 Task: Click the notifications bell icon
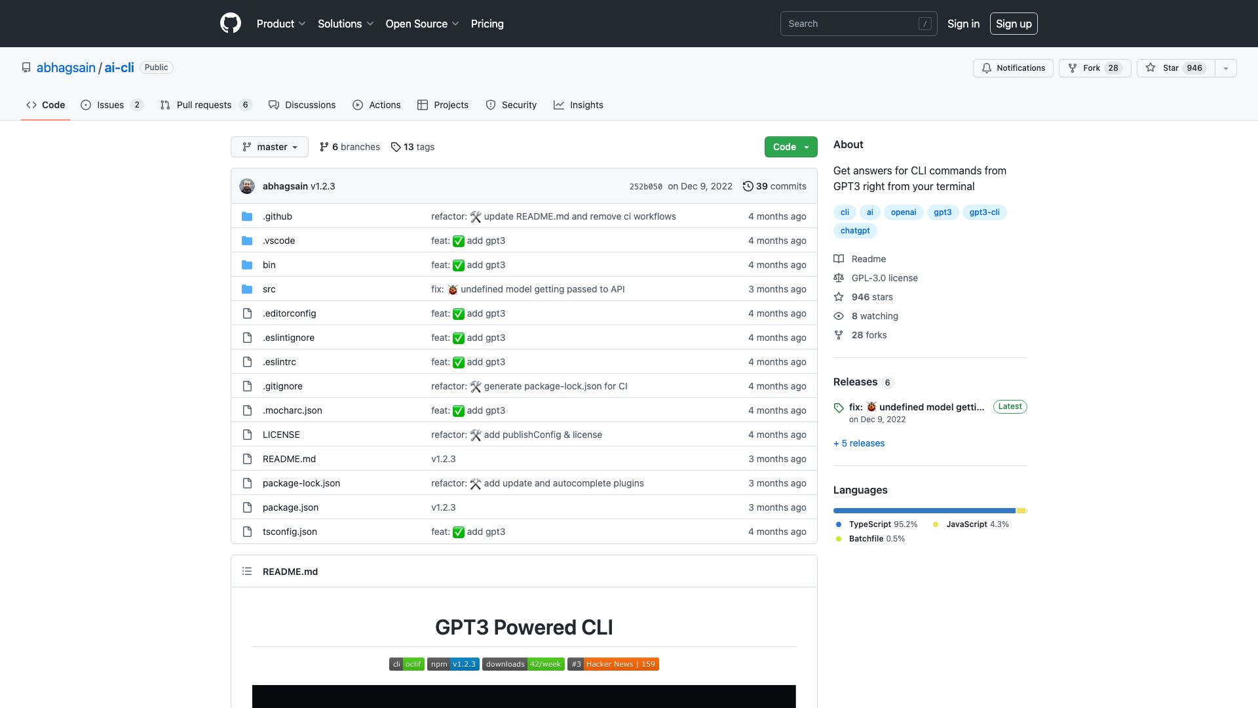click(x=987, y=68)
